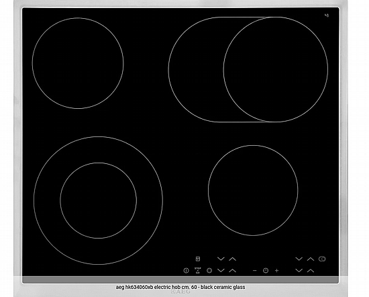Select the front-right round cooking zone
Viewport: 369px width, 297px height.
click(253, 190)
